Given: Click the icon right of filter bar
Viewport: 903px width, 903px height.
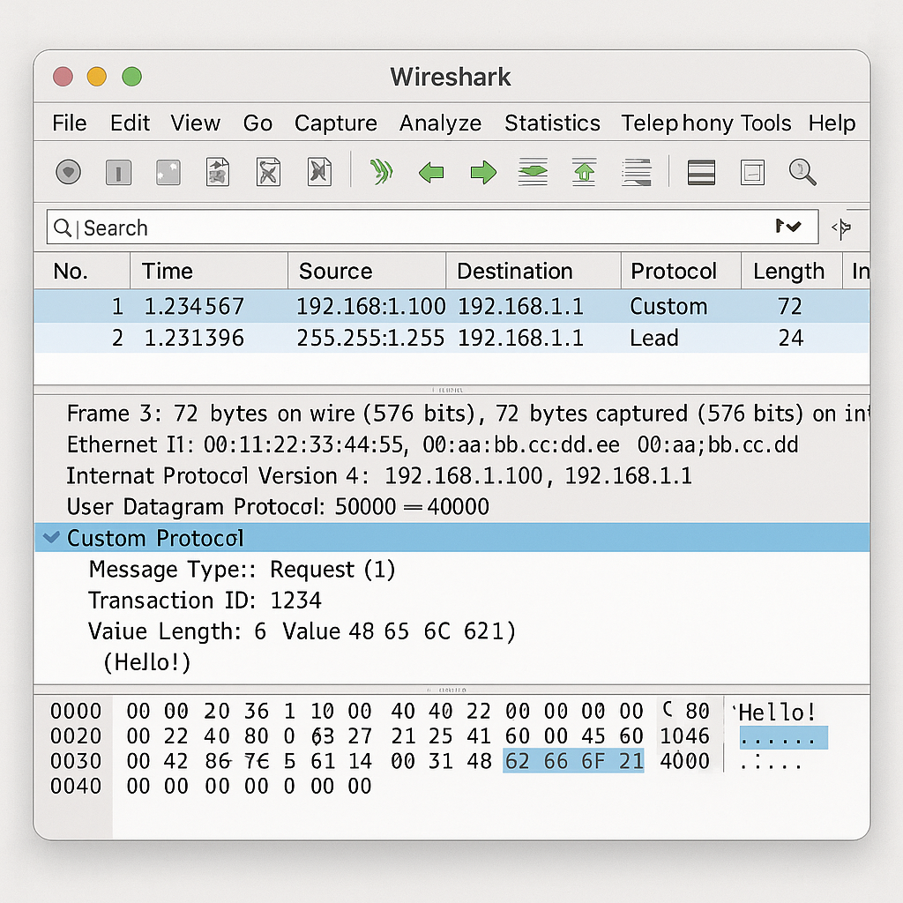Looking at the screenshot, I should tap(841, 228).
